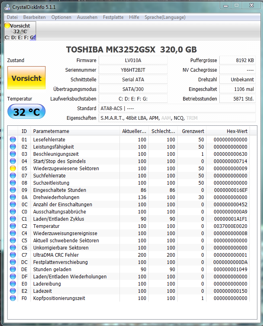Click the Puffergrösse field 8192 KB
The width and height of the screenshot is (263, 326).
pyautogui.click(x=237, y=60)
